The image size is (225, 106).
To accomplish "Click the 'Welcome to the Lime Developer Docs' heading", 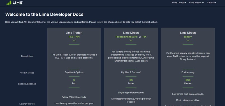I will 44,15.
